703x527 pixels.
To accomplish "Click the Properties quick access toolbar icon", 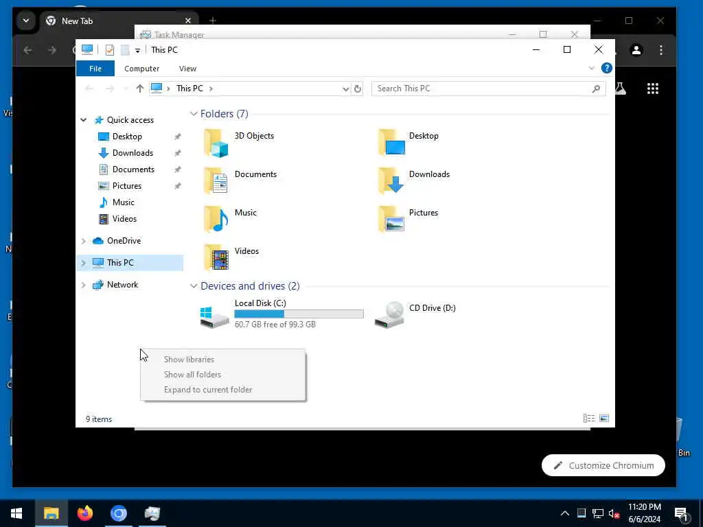I will pyautogui.click(x=109, y=49).
